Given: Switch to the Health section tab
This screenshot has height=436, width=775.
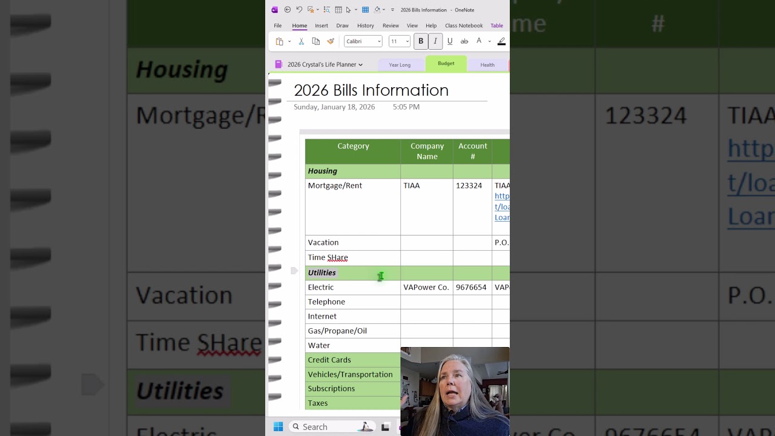Looking at the screenshot, I should 487,65.
